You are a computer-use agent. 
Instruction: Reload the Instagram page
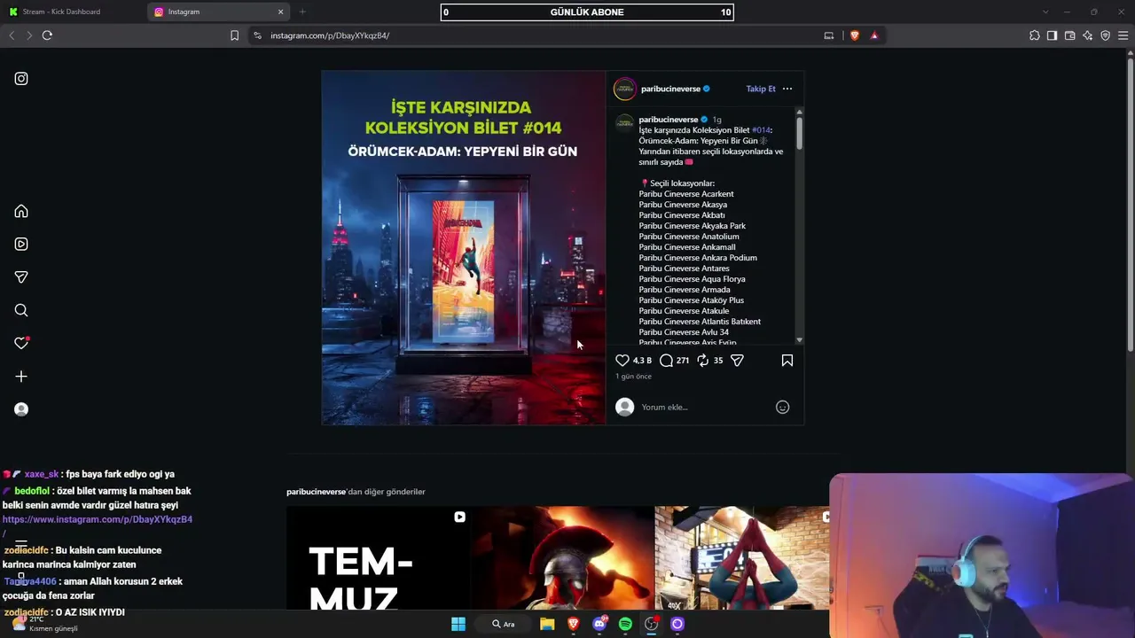point(47,35)
